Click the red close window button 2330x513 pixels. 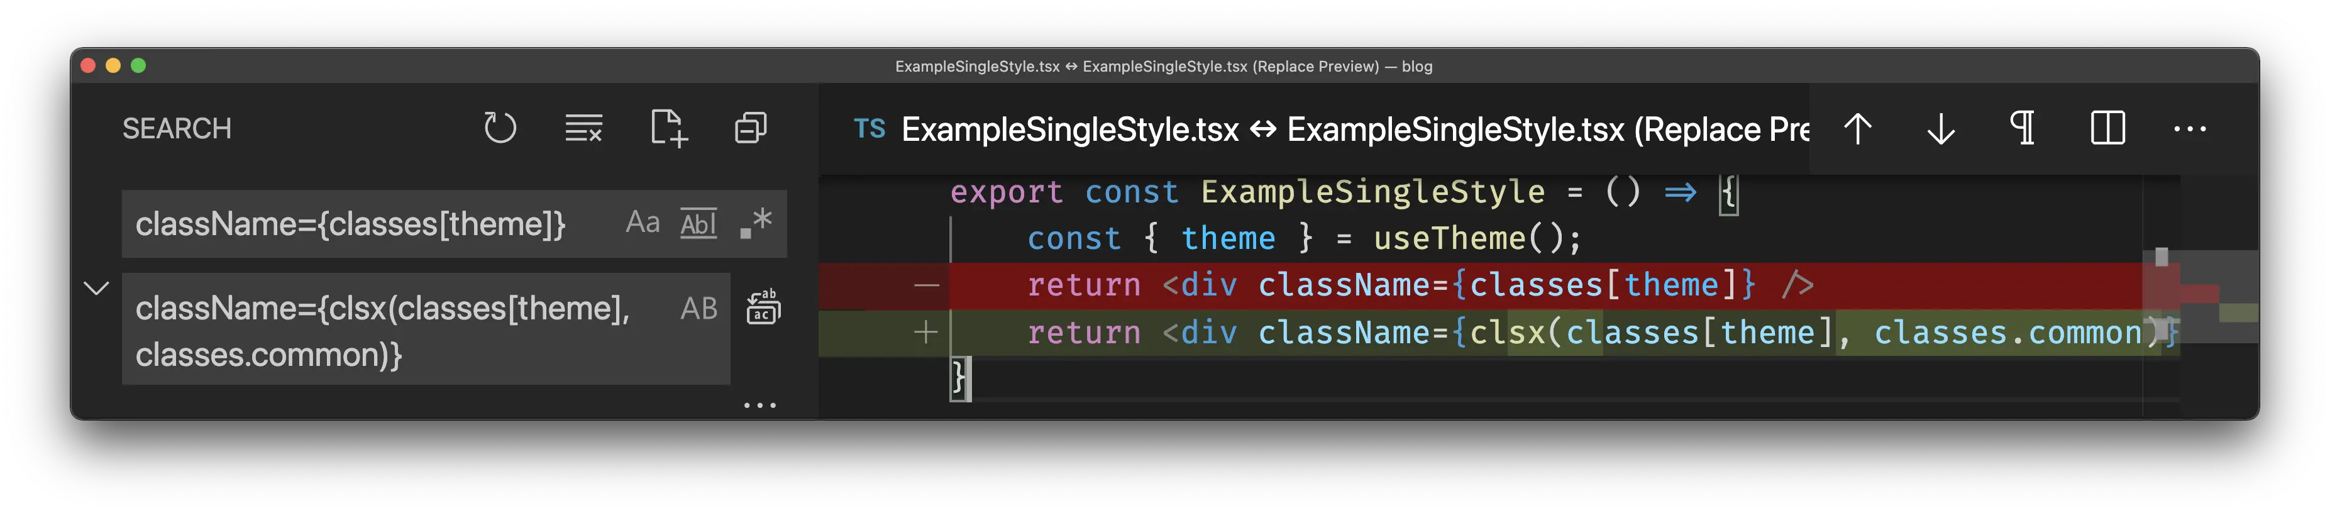pyautogui.click(x=88, y=65)
